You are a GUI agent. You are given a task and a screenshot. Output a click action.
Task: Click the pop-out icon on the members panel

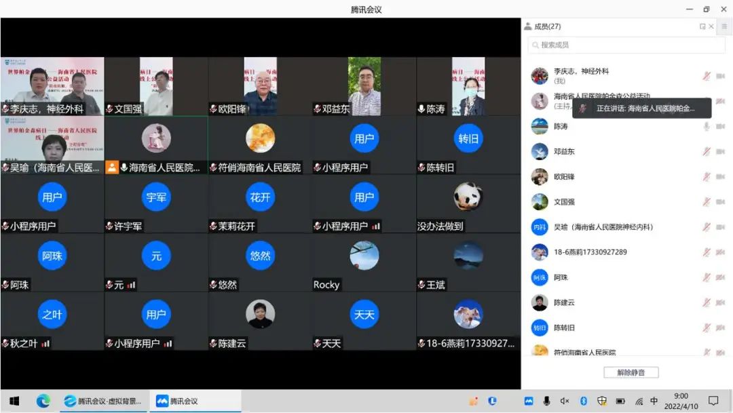click(702, 26)
